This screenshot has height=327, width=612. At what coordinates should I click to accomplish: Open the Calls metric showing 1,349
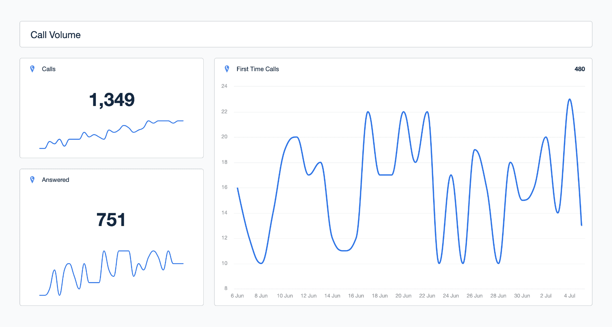[x=112, y=100]
